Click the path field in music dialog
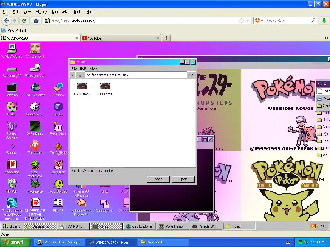The height and width of the screenshot is (247, 330). pos(136,75)
